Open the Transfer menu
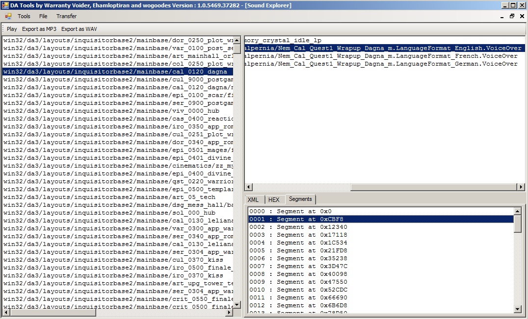This screenshot has height=319, width=528. (66, 16)
